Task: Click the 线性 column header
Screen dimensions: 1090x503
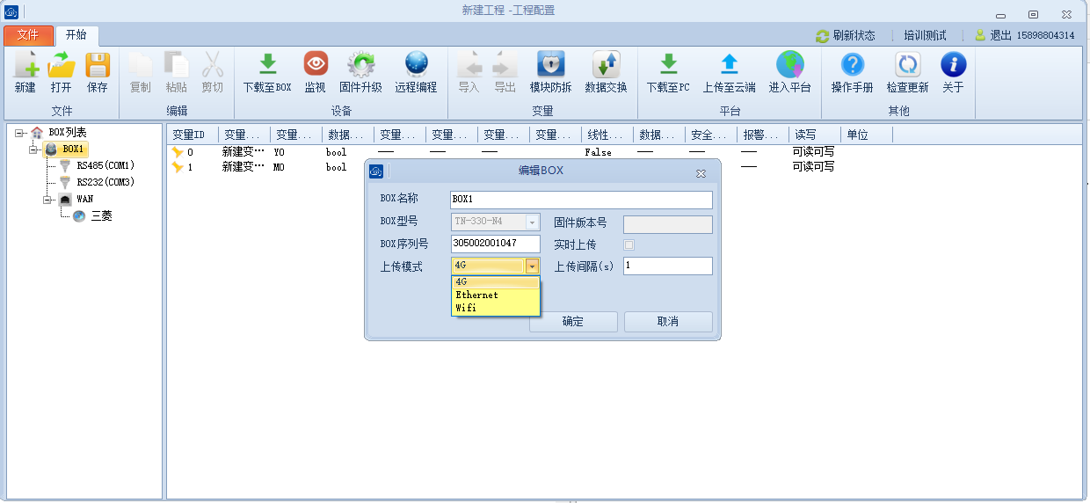Action: pyautogui.click(x=607, y=135)
